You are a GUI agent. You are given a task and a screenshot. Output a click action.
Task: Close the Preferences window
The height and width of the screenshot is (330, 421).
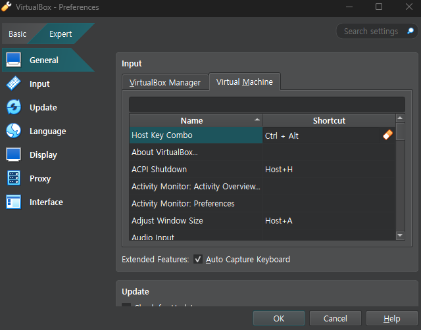[x=409, y=7]
